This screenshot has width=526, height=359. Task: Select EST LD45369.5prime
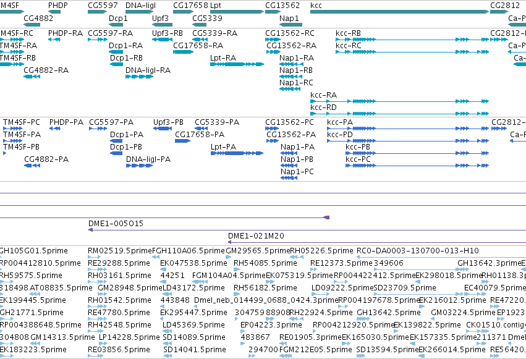coord(168,331)
